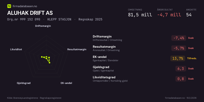Click the firmadatabasen.no footer date text
Viewport: 204px width, 102px height.
pyautogui.click(x=181, y=98)
